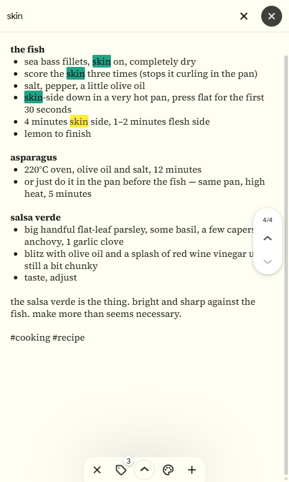Click the '4/4' match counter
The image size is (289, 482).
coord(268,220)
